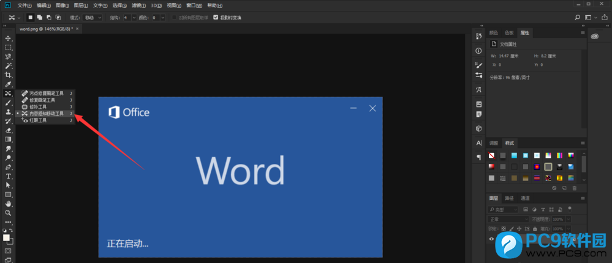Open the 3D panel cube icon
The image size is (612, 263).
pyautogui.click(x=479, y=128)
